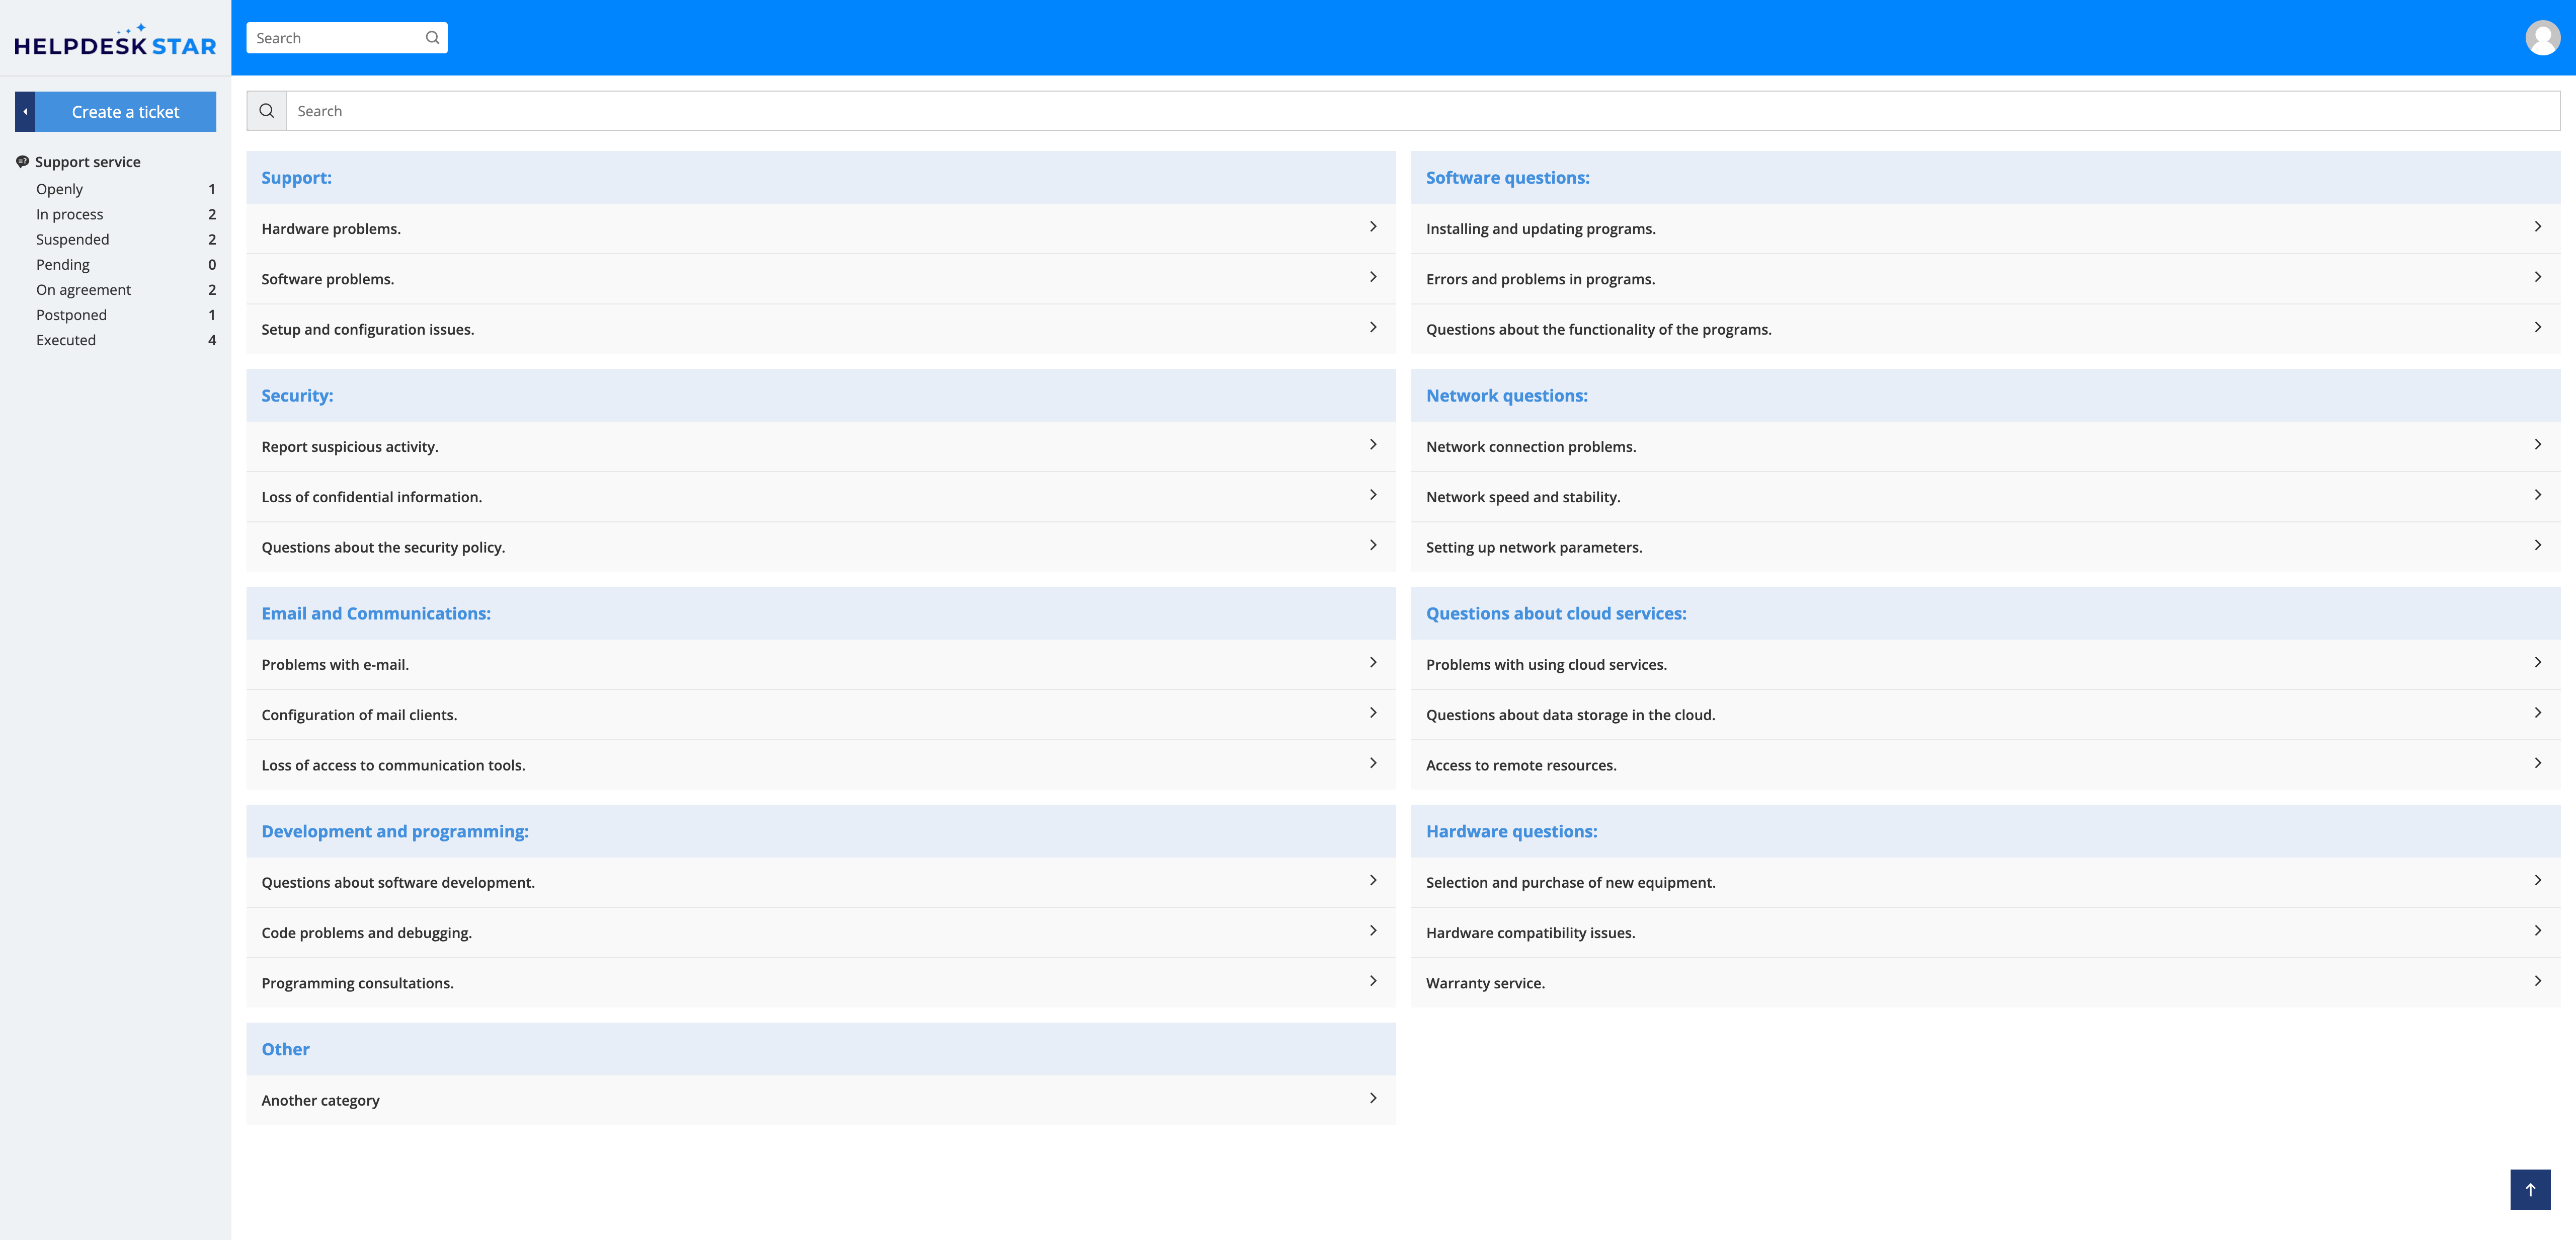Open Installing and updating programs
The image size is (2576, 1240).
1540,229
